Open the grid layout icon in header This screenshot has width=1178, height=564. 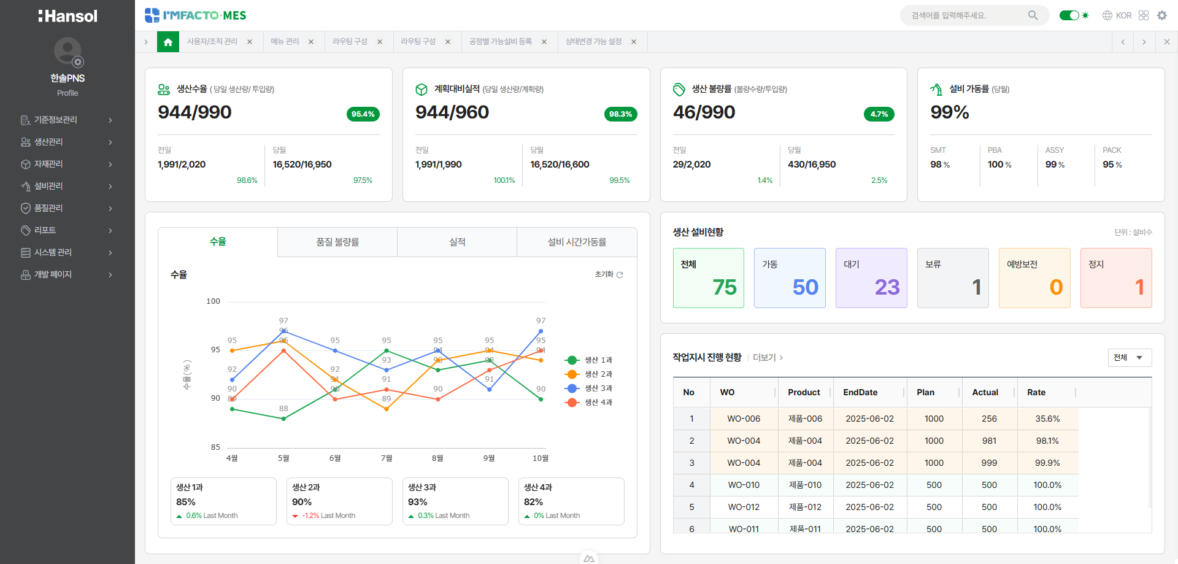click(1144, 15)
